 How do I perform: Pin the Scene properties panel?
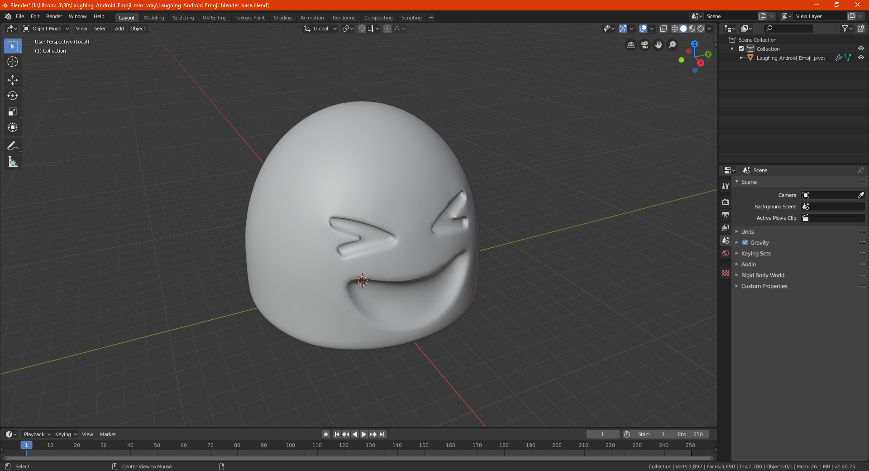pos(860,170)
